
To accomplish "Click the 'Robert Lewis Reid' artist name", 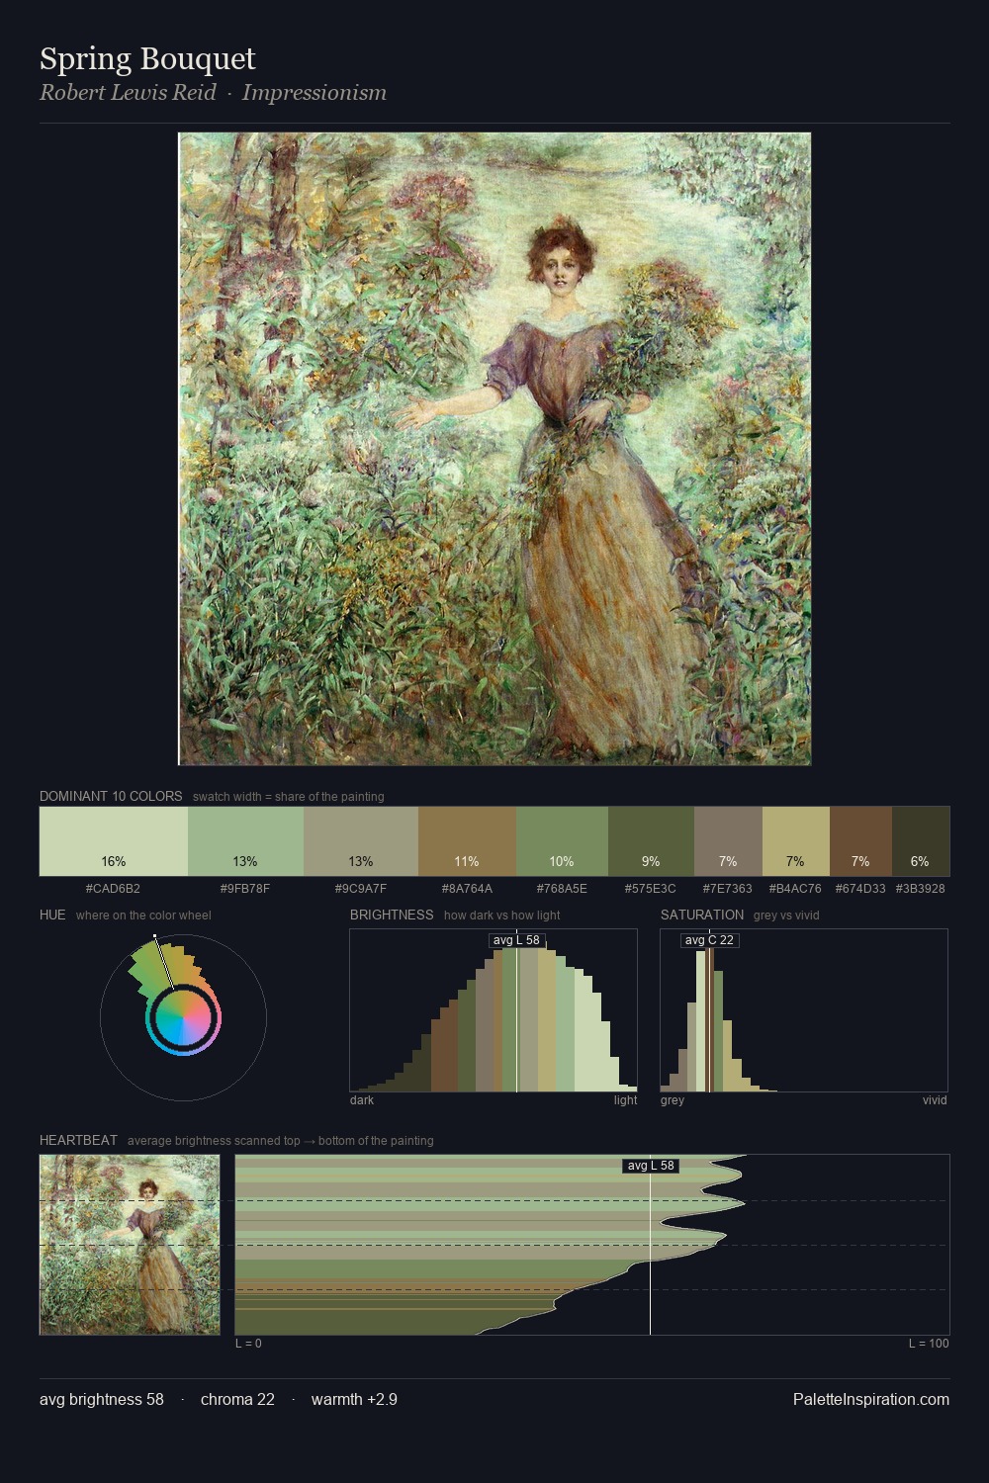I will tap(128, 92).
